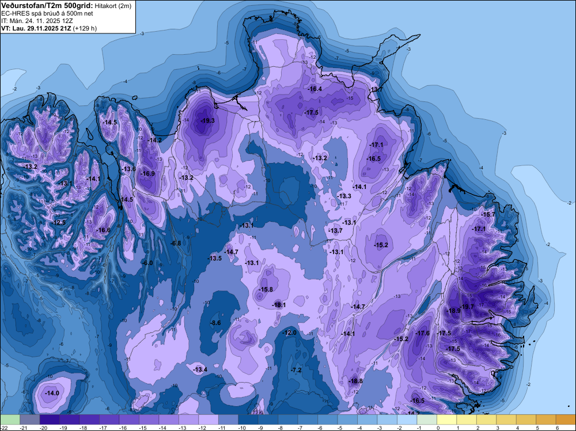Click the -6.0 temperature value

147,263
